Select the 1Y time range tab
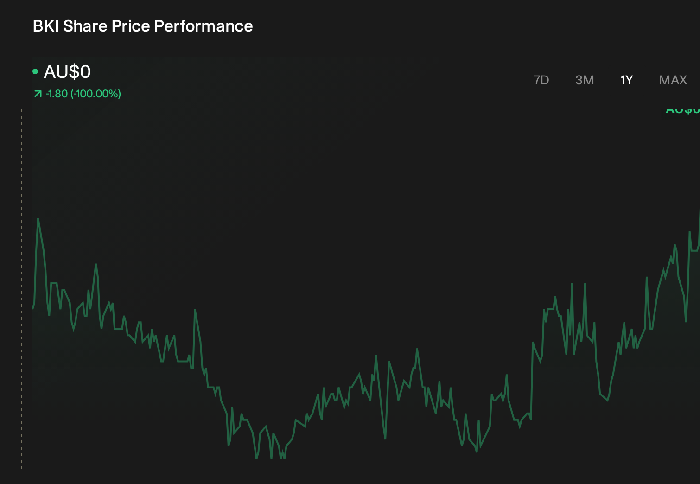The width and height of the screenshot is (700, 484). coord(627,80)
